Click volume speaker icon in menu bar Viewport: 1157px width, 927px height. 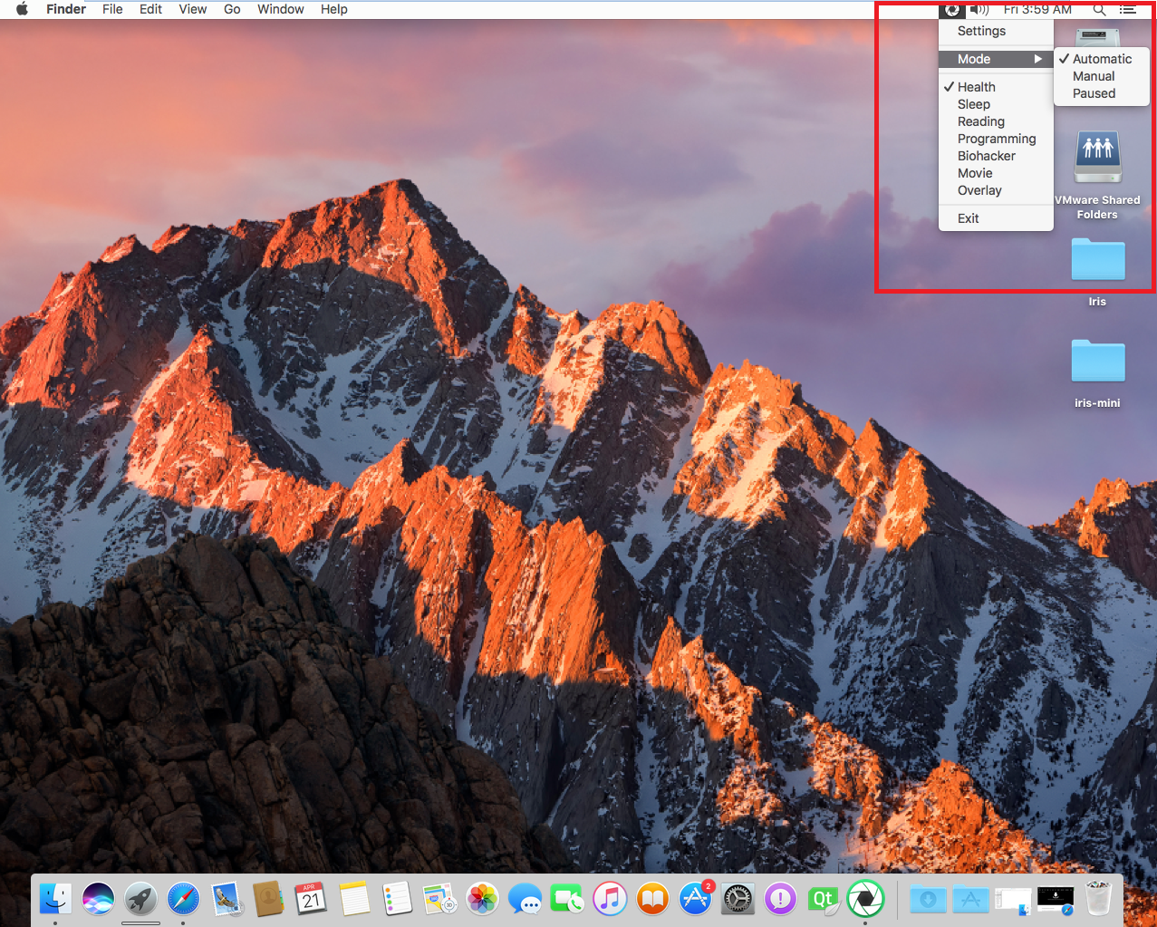point(979,9)
